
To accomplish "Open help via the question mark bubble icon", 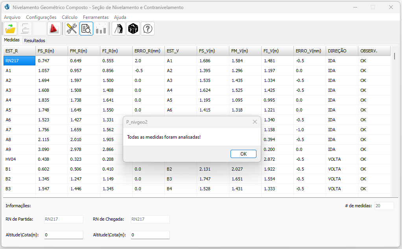I will pyautogui.click(x=148, y=28).
